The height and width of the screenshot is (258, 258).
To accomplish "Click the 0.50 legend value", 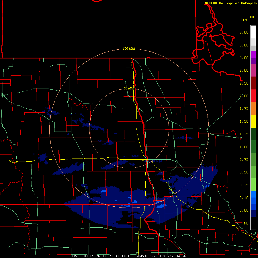I will 244,172.
